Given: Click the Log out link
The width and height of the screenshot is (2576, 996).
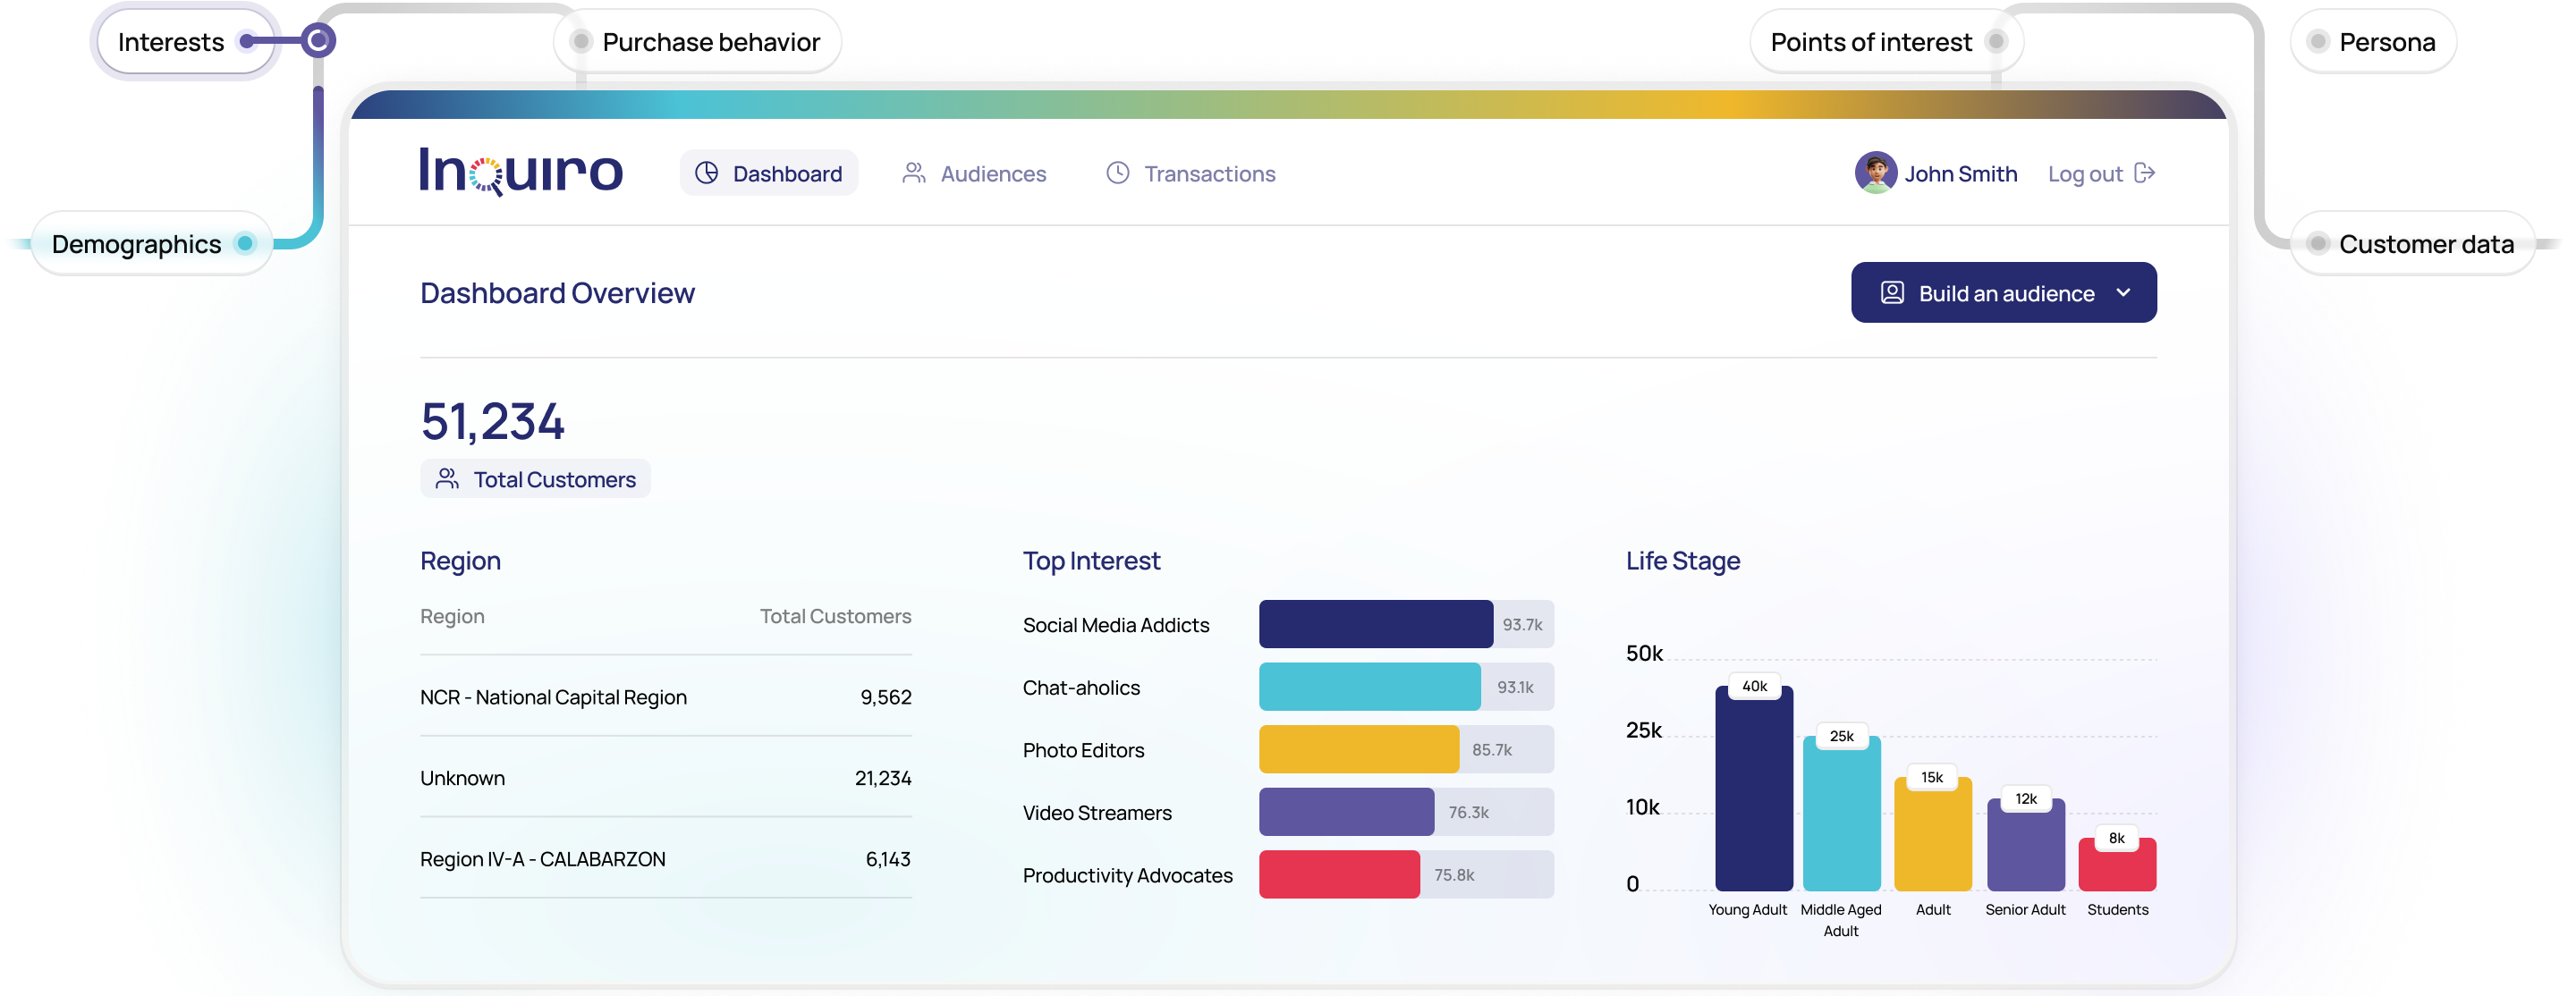Looking at the screenshot, I should click(x=2085, y=173).
